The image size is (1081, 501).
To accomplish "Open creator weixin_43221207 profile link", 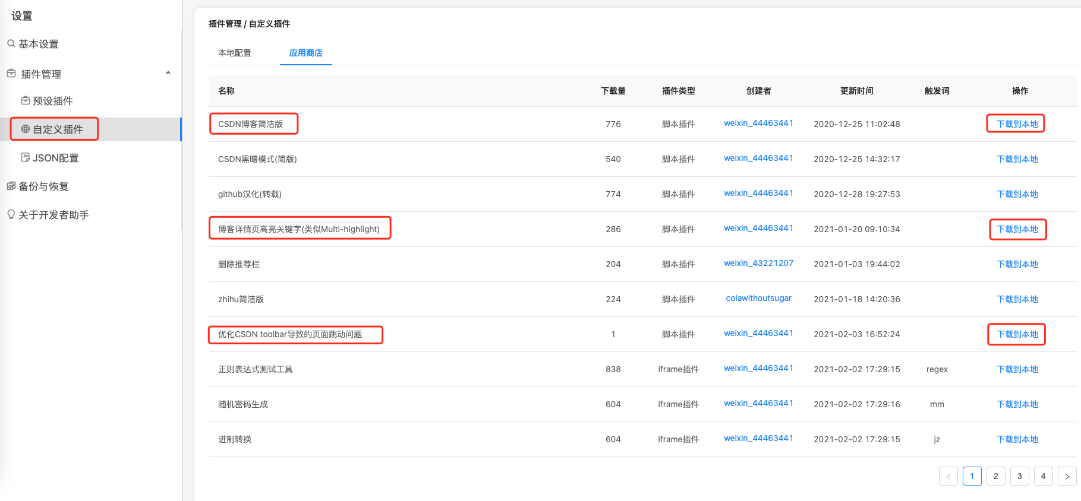I will (x=758, y=263).
